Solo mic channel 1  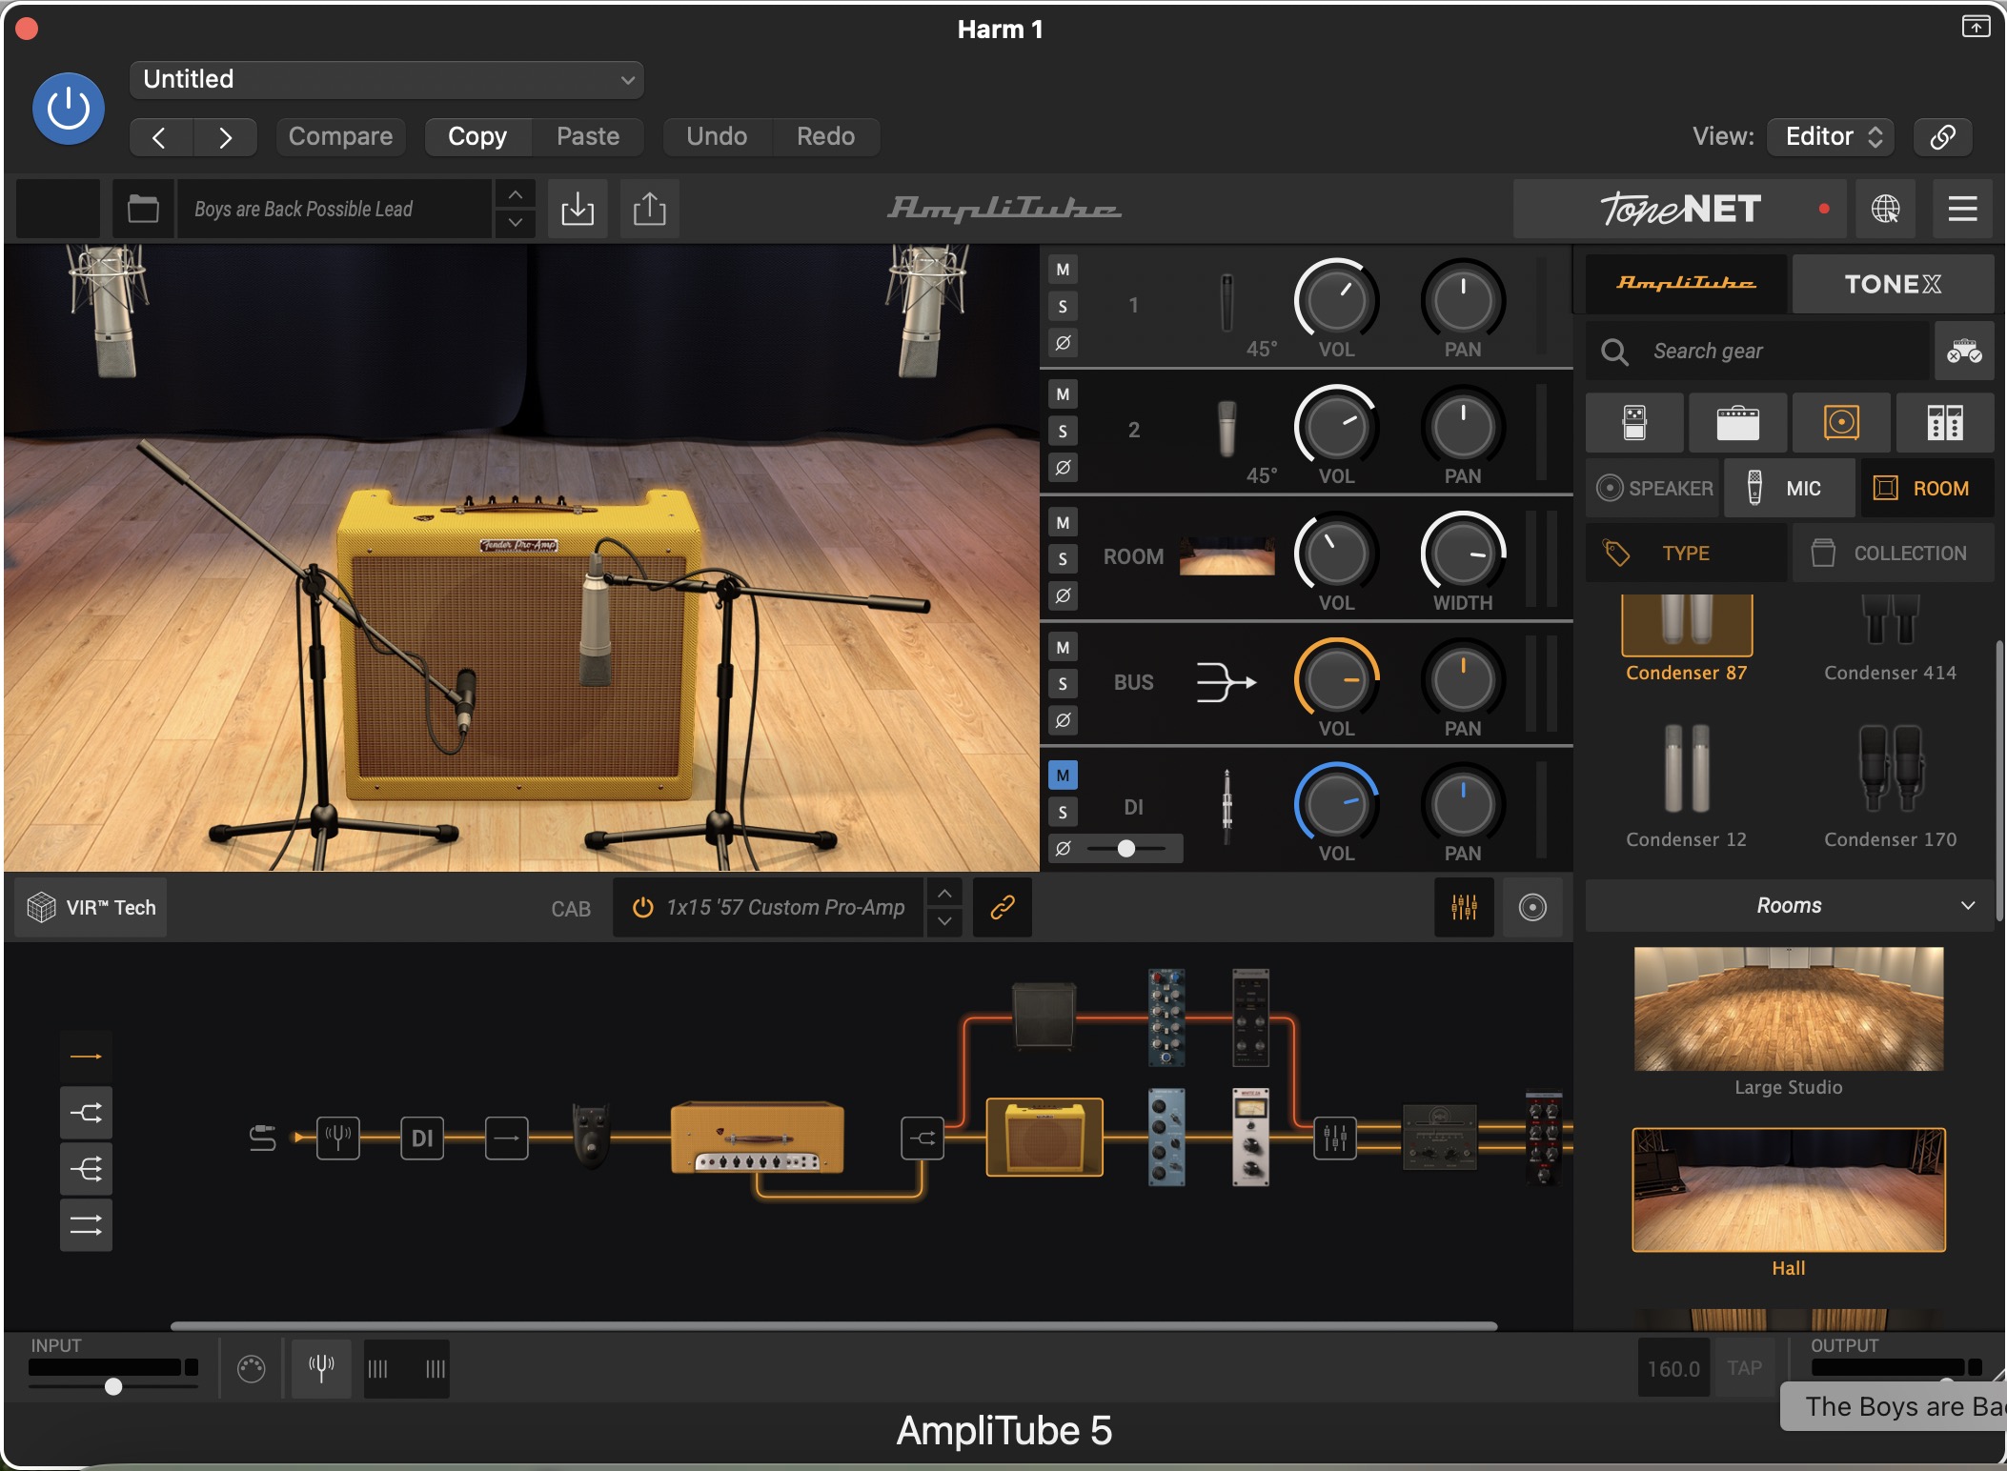[x=1063, y=307]
